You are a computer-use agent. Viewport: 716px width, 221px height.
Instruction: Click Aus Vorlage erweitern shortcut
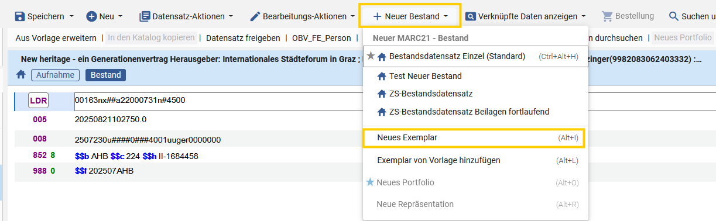point(56,38)
